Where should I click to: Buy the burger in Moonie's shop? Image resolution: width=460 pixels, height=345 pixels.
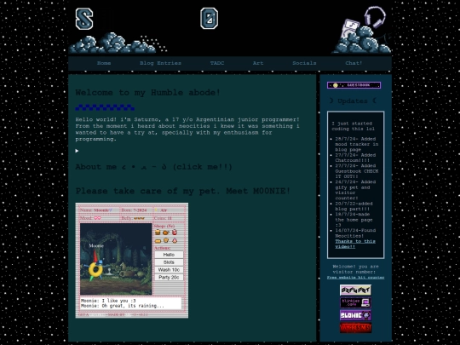click(158, 233)
